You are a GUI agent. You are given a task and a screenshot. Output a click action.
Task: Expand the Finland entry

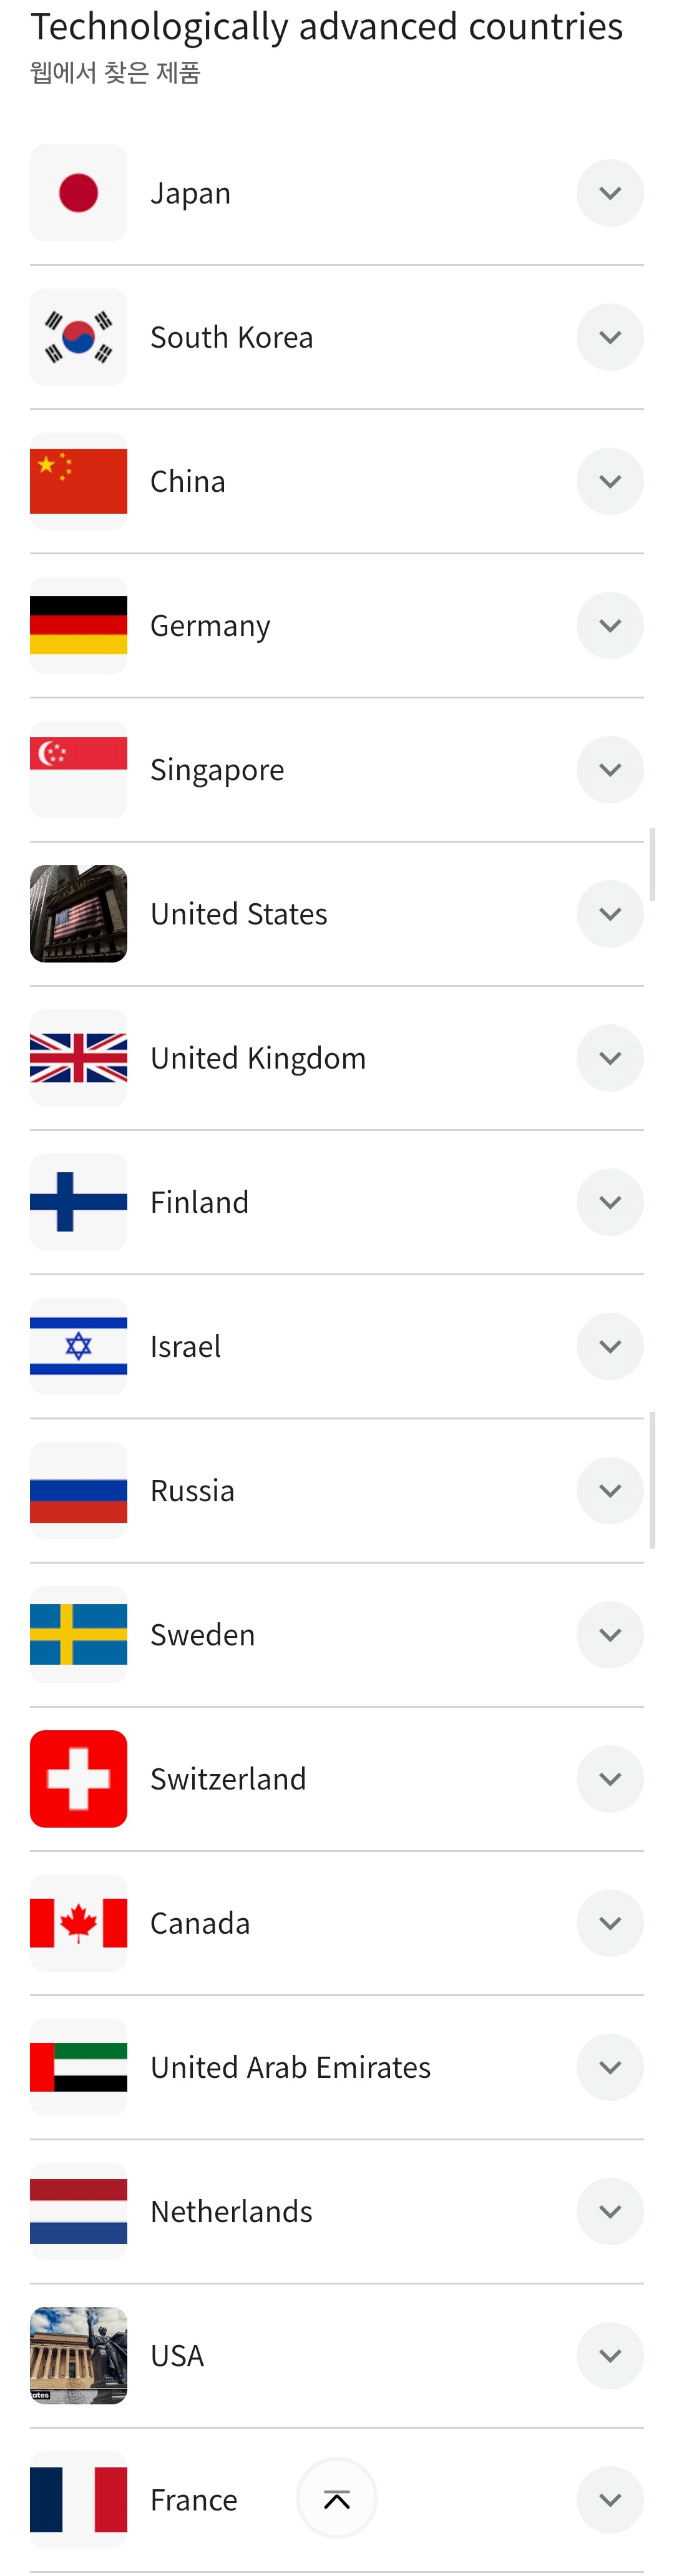[x=610, y=1201]
